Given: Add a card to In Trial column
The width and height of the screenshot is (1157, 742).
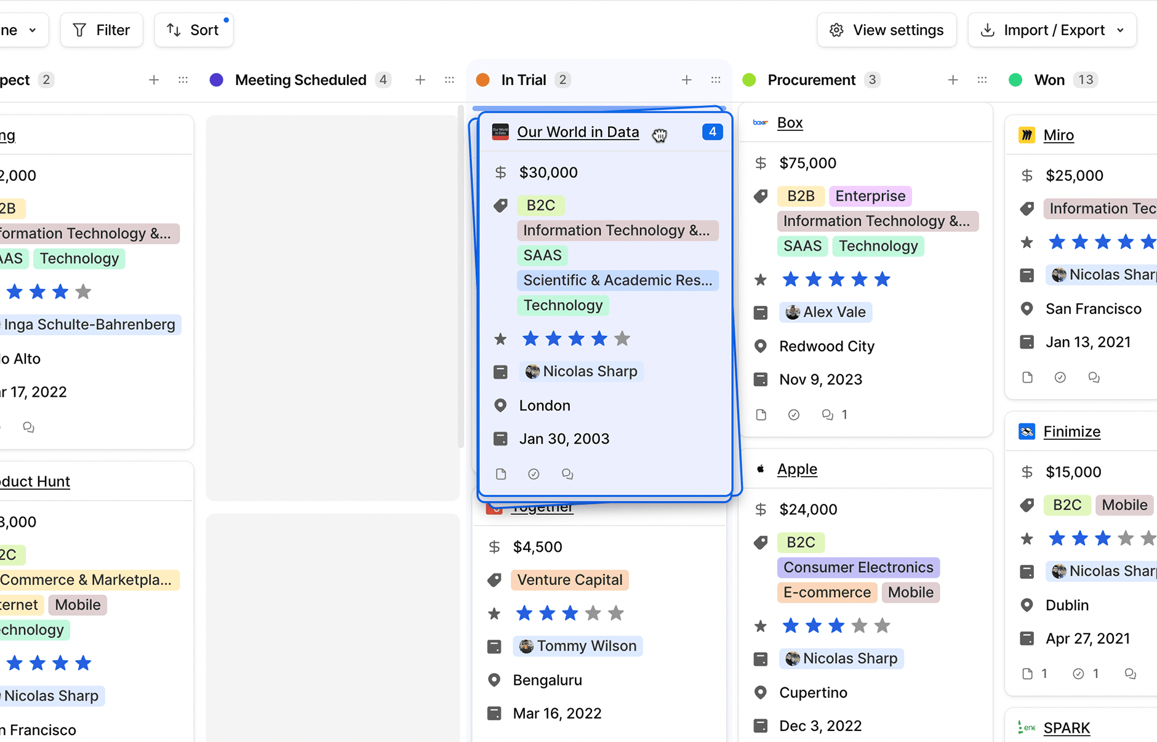Looking at the screenshot, I should [687, 80].
